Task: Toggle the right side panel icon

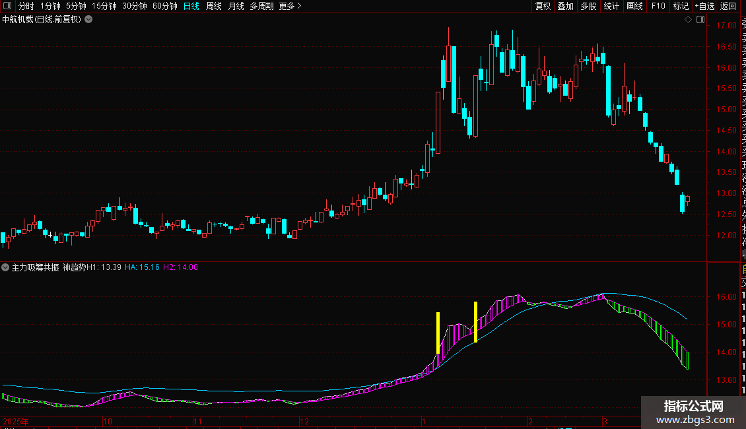Action: pyautogui.click(x=700, y=20)
